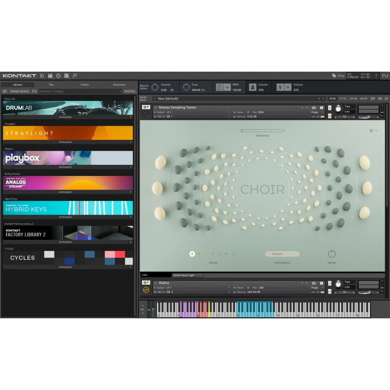Image resolution: width=390 pixels, height=390 pixels.
Task: Click the KSP button in multi rack
Action: 373,98
